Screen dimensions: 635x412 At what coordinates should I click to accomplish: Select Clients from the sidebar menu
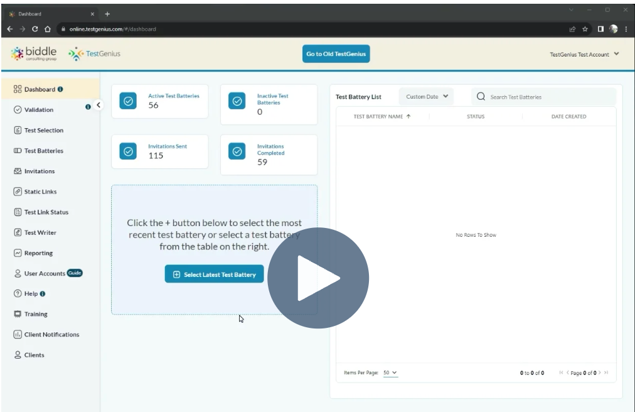[x=33, y=355]
